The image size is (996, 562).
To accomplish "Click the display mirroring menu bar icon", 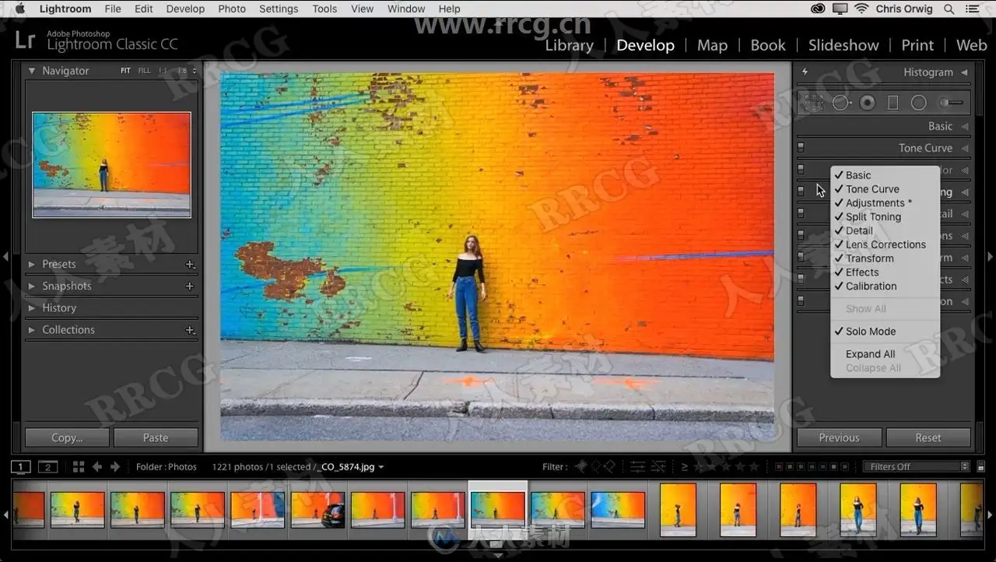I will coord(840,9).
